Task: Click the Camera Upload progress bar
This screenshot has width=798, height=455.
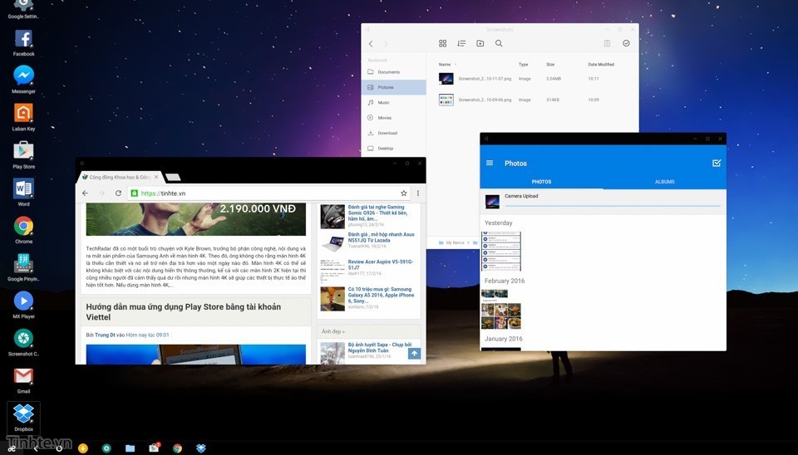Action: coord(613,206)
